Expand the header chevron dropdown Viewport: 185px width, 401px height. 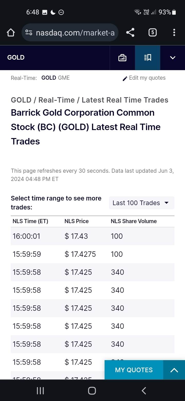[173, 58]
